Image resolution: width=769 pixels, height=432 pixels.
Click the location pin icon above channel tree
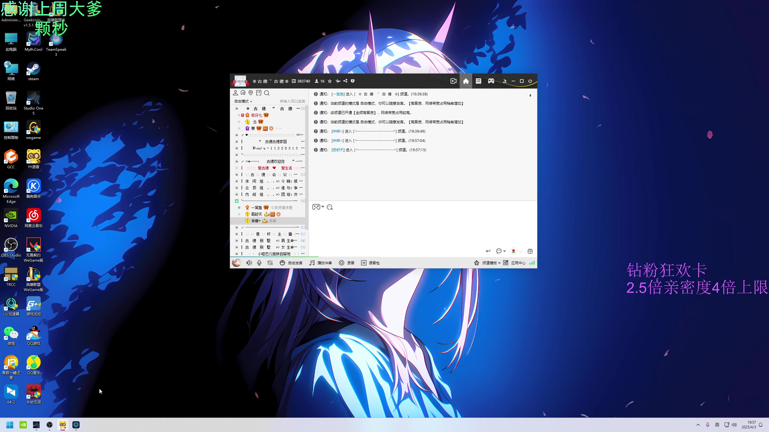pos(251,93)
